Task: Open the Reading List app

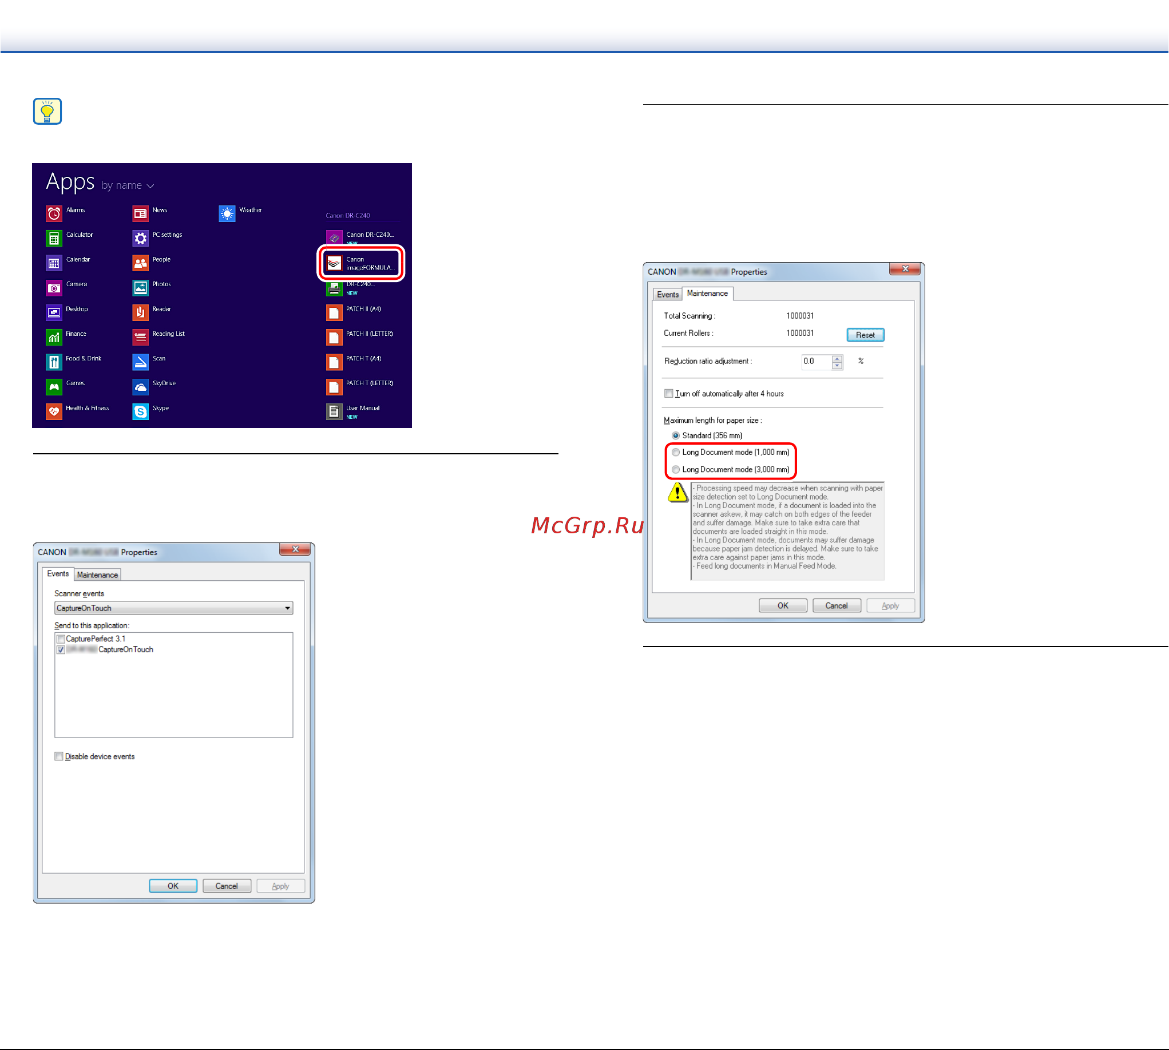Action: tap(140, 338)
